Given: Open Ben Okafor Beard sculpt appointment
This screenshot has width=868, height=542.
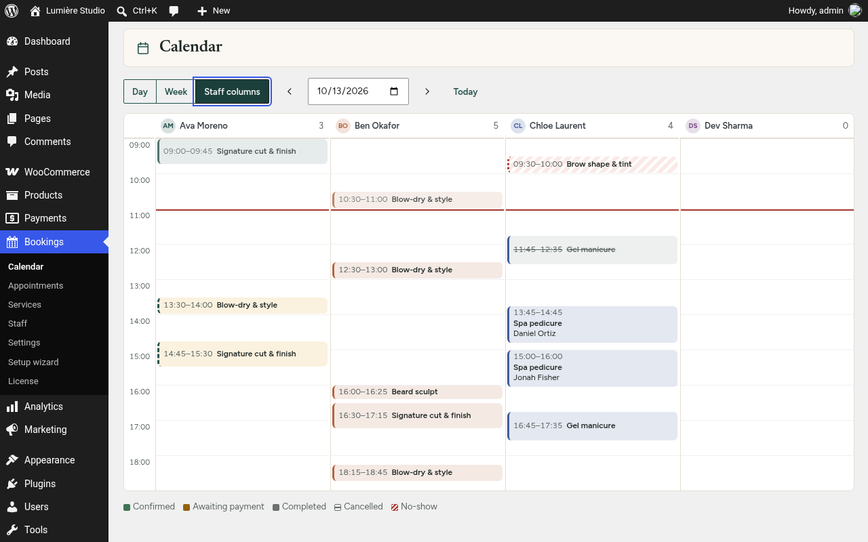Looking at the screenshot, I should point(418,392).
